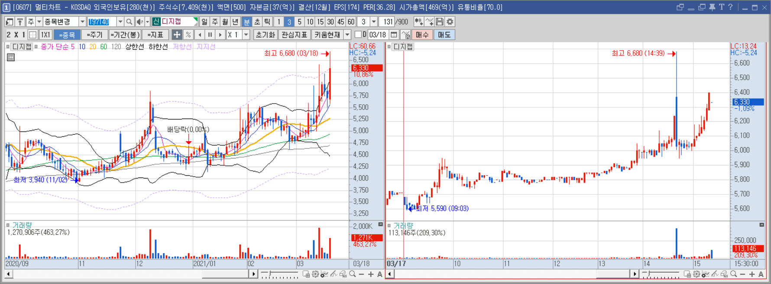
Task: Click the left chart auto-fit A icon
Action: click(380, 274)
